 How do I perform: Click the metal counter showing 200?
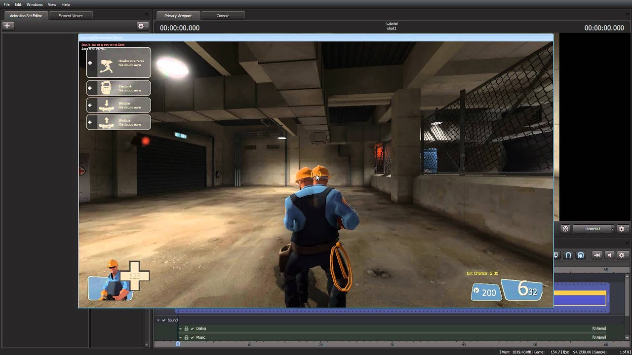tap(486, 292)
